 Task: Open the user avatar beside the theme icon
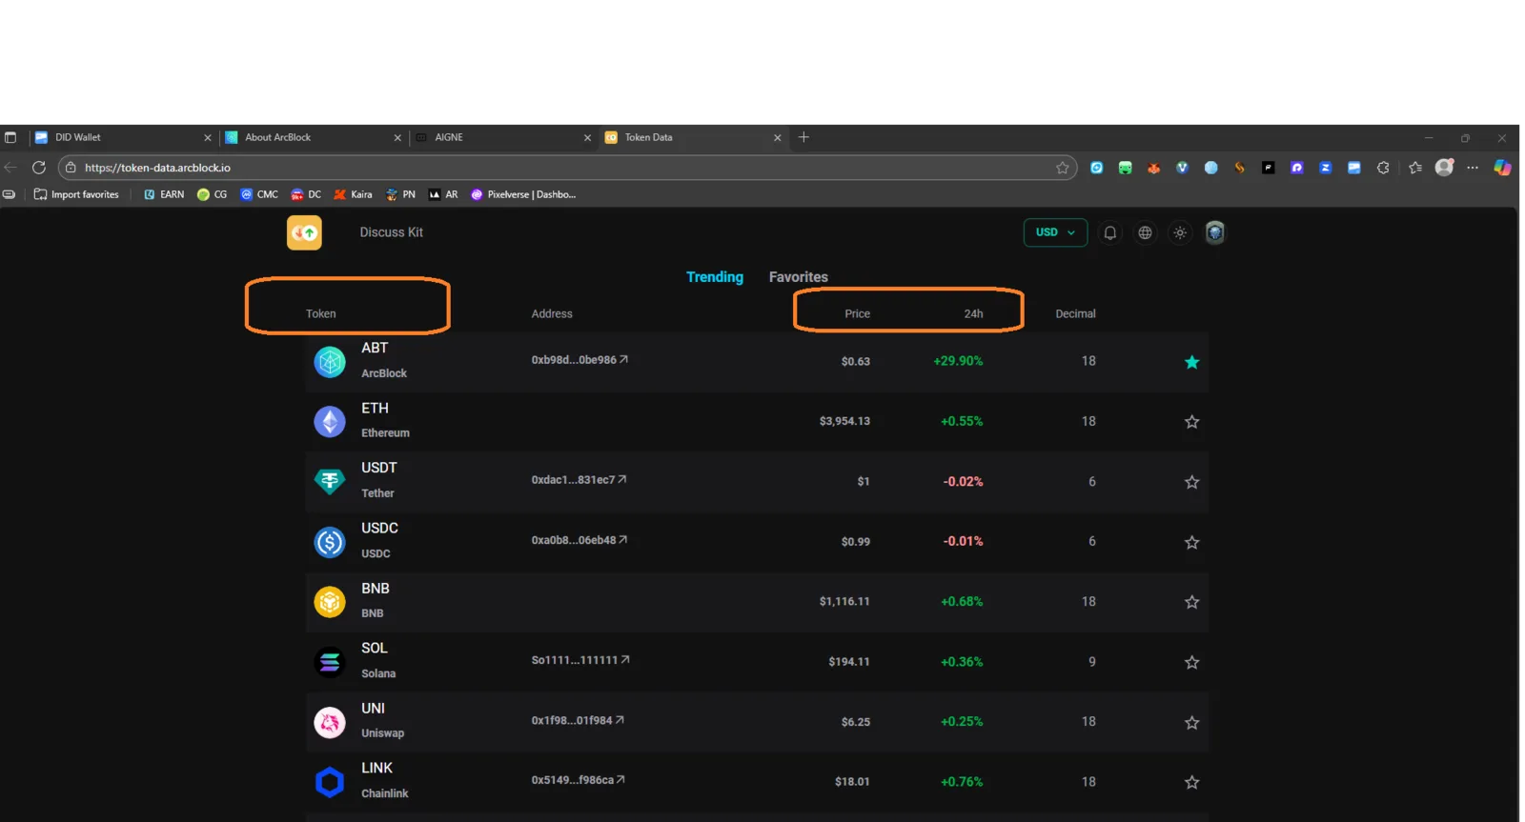pos(1214,232)
